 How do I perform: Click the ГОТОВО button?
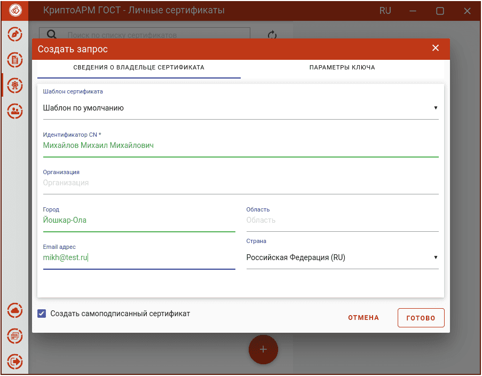coord(421,318)
